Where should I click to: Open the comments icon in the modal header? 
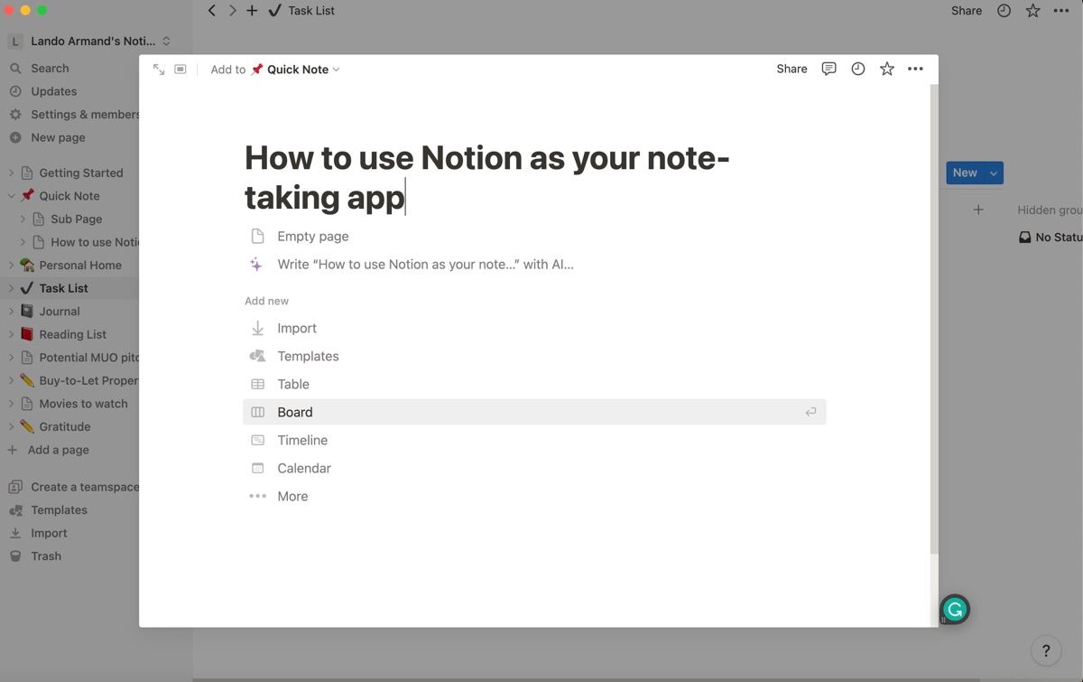(828, 69)
